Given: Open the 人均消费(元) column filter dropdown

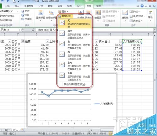Looking at the screenshot, I should [140, 41].
